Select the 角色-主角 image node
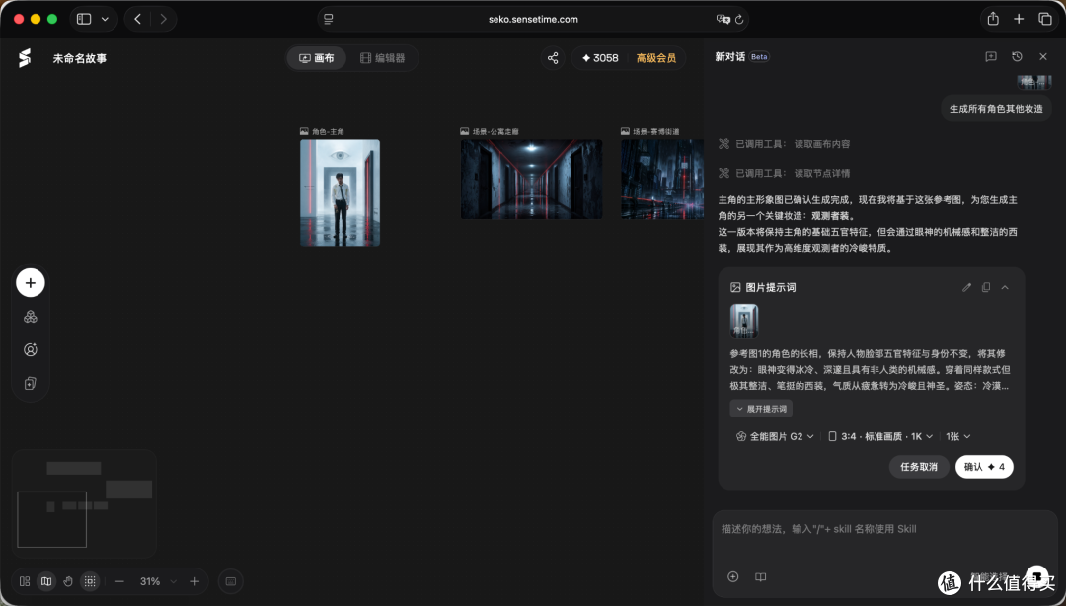 (340, 193)
